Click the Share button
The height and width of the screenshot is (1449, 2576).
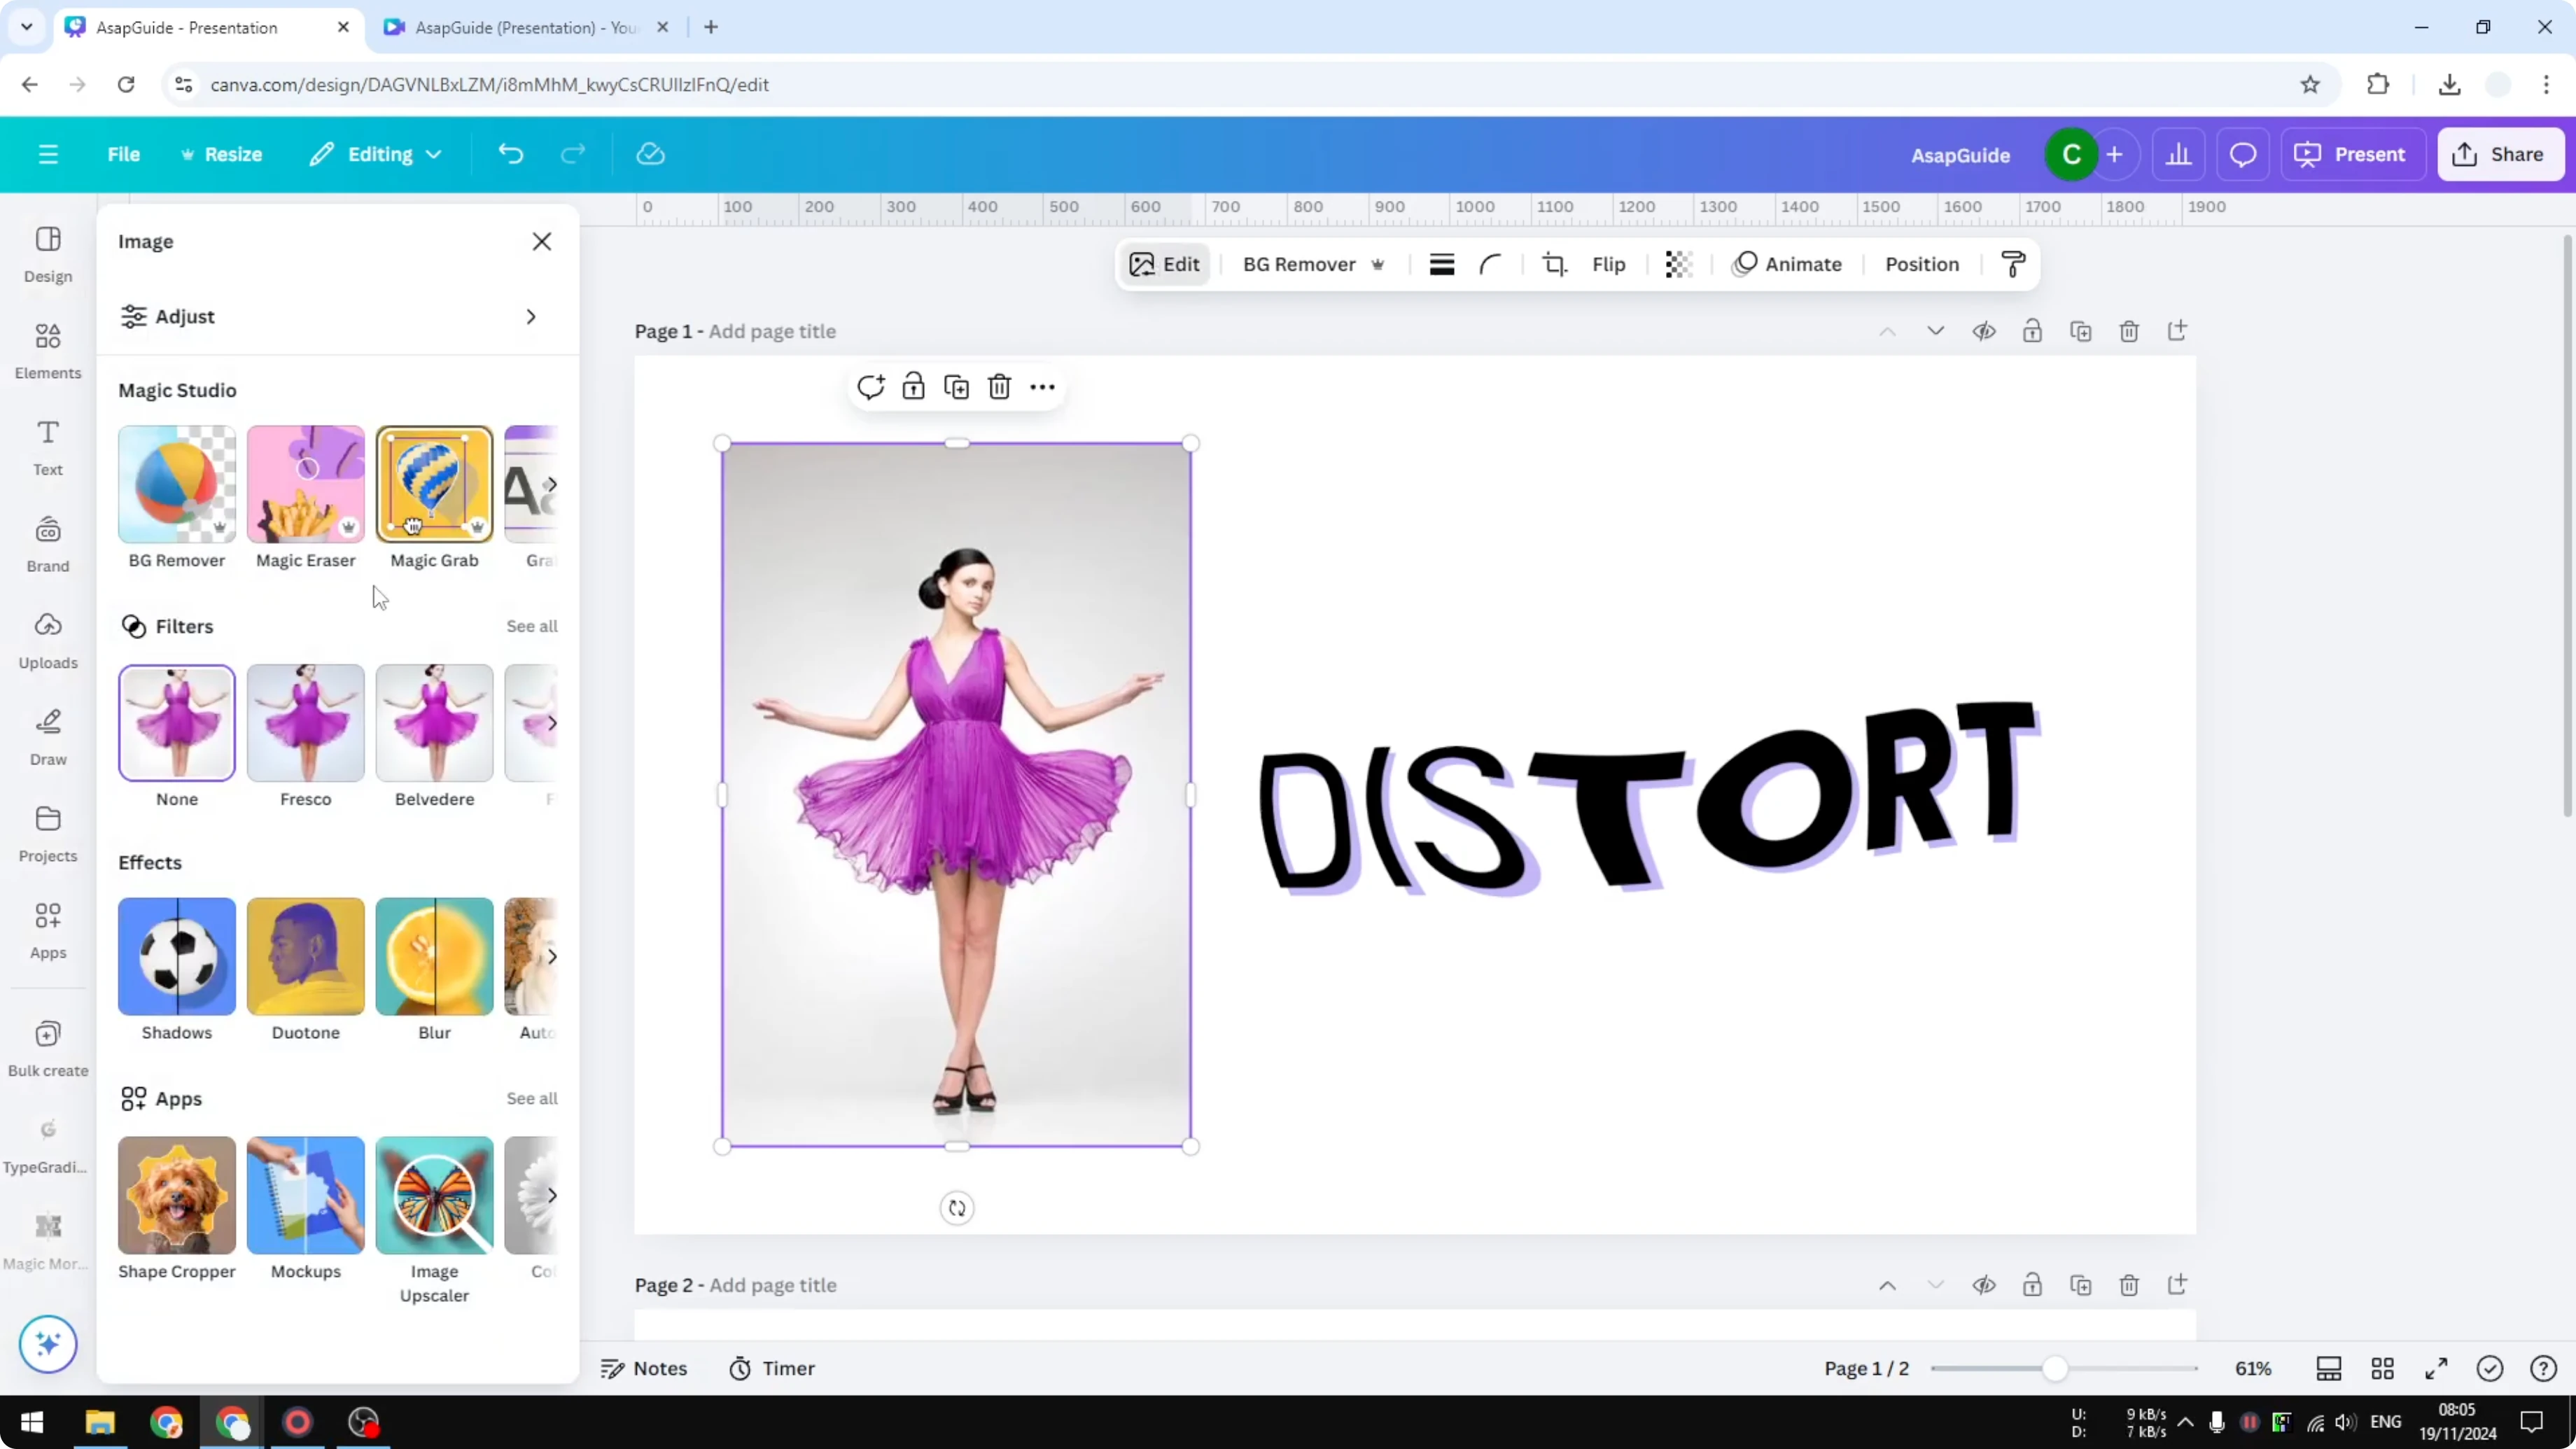pyautogui.click(x=2500, y=154)
